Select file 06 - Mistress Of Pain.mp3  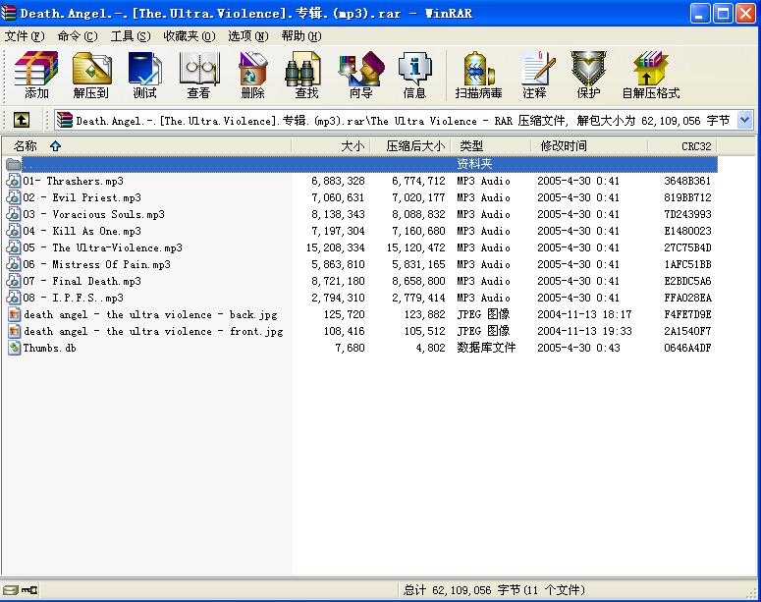[x=96, y=264]
